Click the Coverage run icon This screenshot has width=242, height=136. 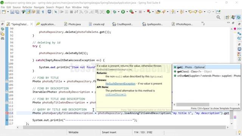[132, 12]
